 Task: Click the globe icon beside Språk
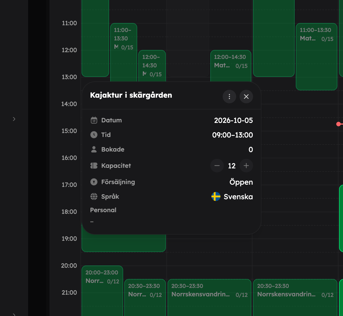coord(94,196)
